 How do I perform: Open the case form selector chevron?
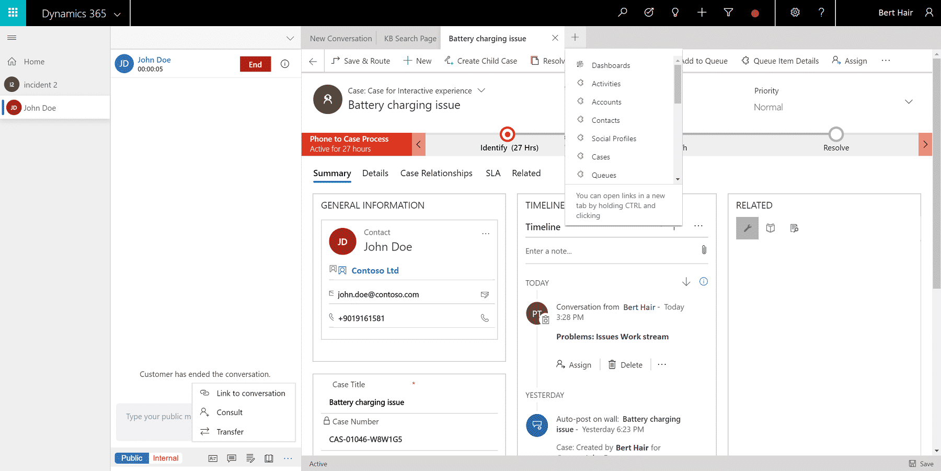(481, 90)
